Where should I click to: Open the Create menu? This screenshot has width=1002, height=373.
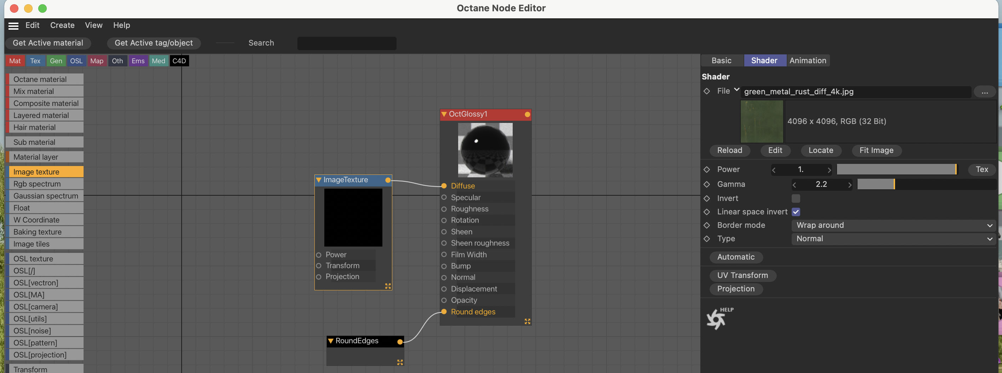point(62,25)
